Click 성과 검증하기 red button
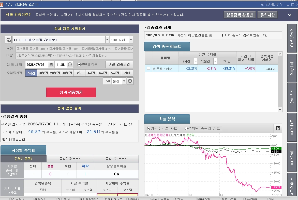Screen dimensions: 298x200 71,92
